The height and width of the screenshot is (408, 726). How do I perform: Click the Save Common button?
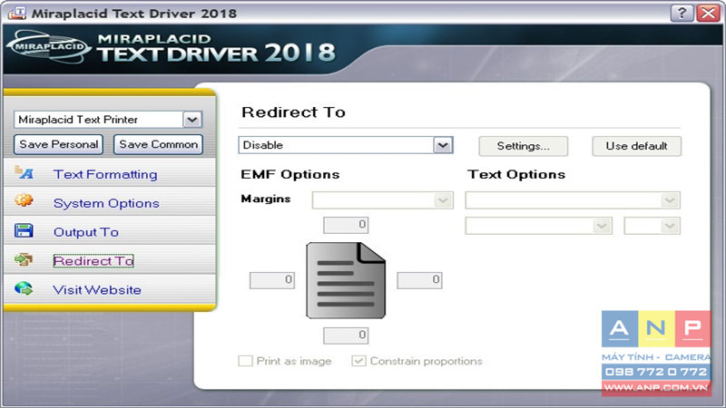pos(158,144)
